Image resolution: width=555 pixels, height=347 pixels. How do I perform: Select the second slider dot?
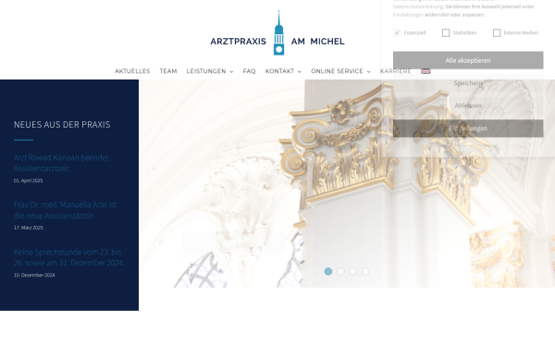point(340,271)
